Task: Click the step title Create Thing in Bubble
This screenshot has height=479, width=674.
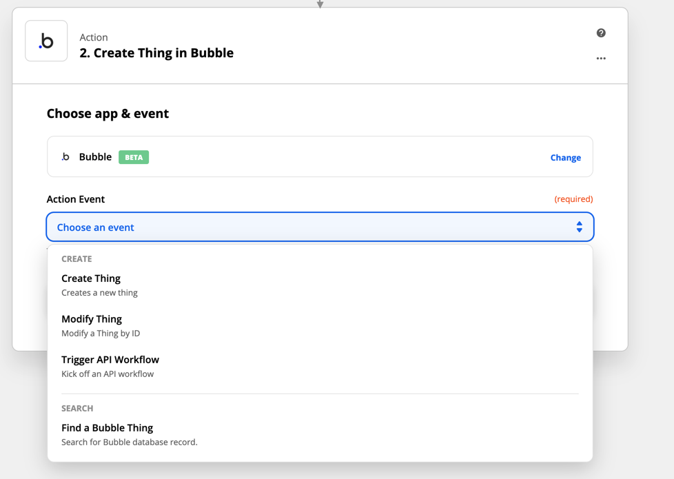Action: (x=156, y=53)
